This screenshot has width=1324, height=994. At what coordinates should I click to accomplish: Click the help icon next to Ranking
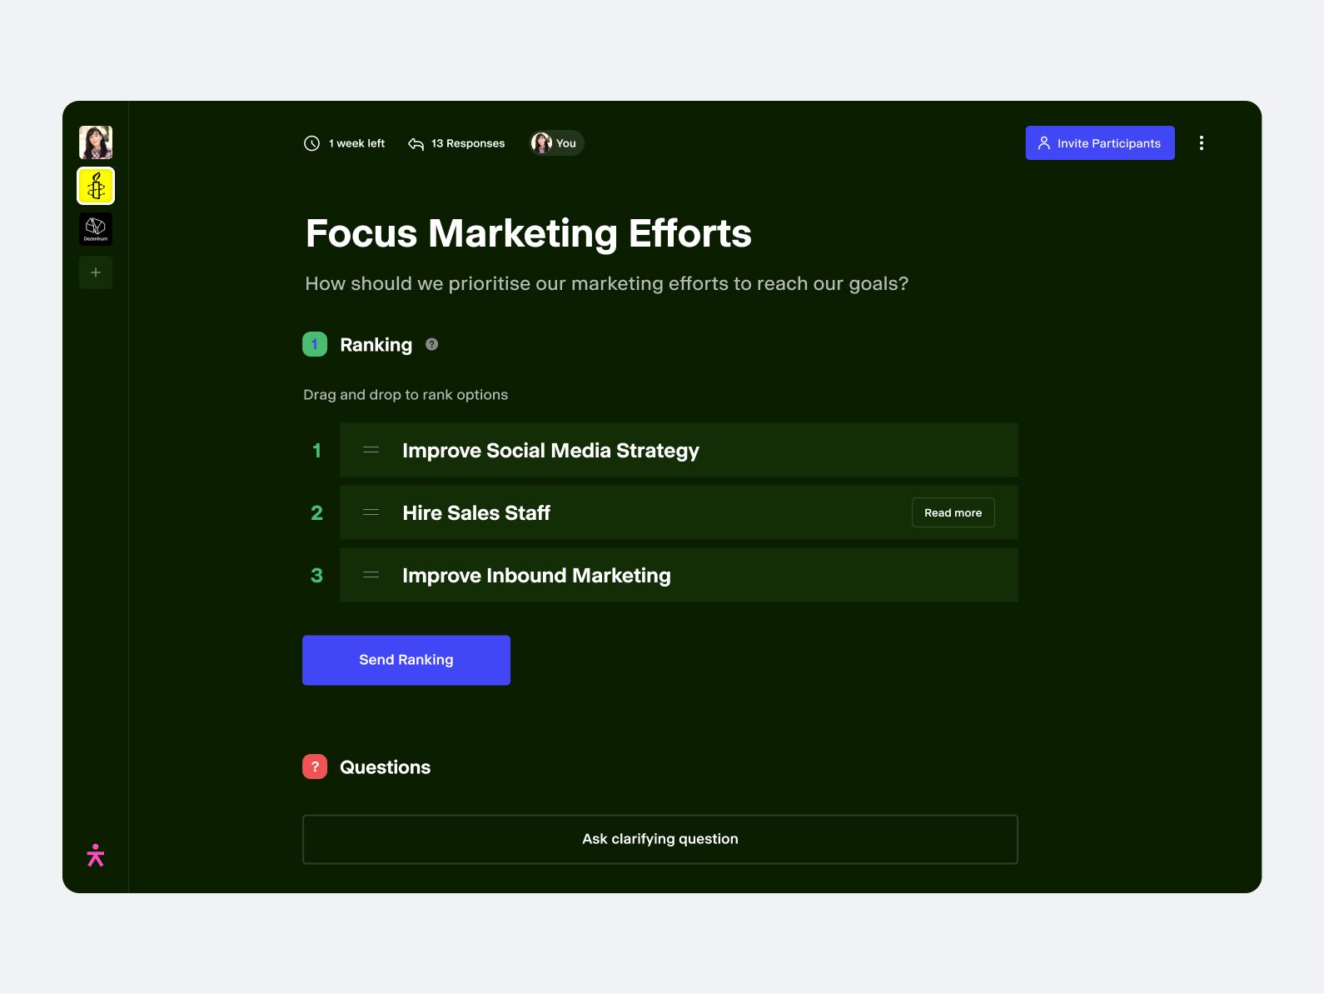[431, 344]
